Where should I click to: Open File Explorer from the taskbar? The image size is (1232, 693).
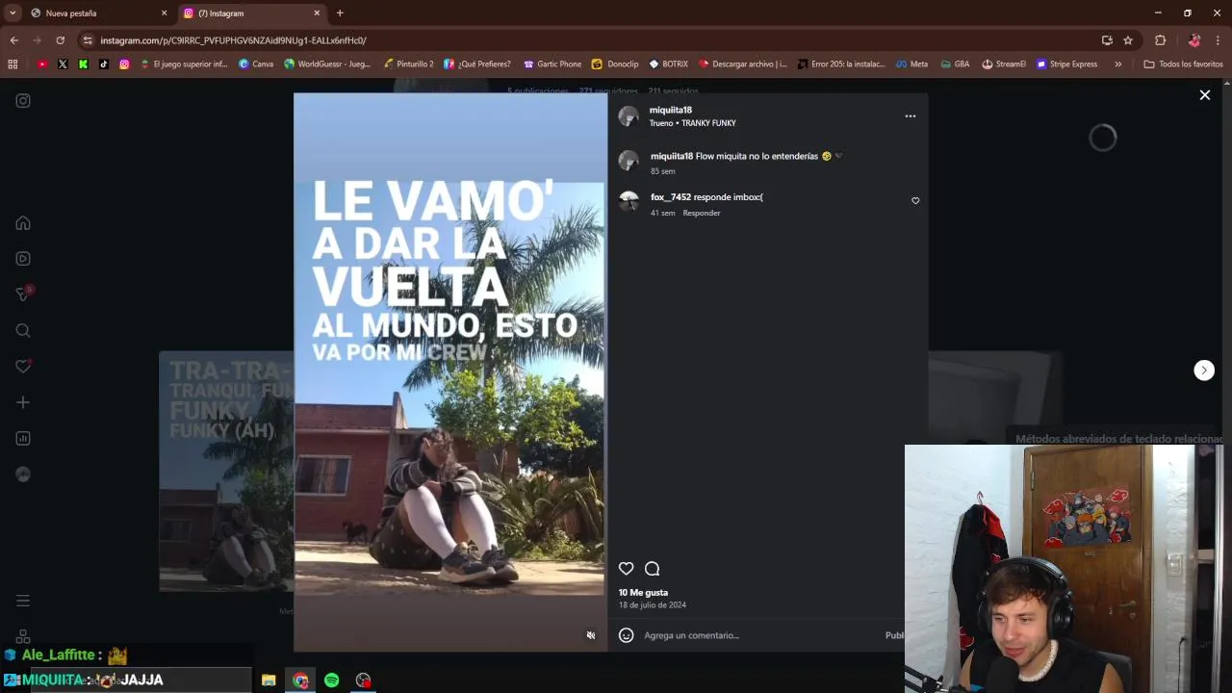click(269, 680)
